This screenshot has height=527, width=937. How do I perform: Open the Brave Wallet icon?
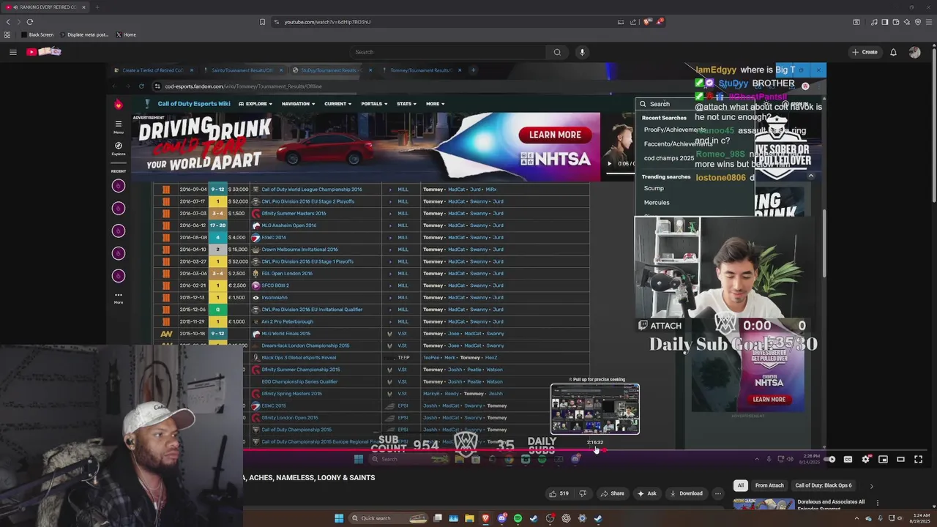tap(896, 22)
